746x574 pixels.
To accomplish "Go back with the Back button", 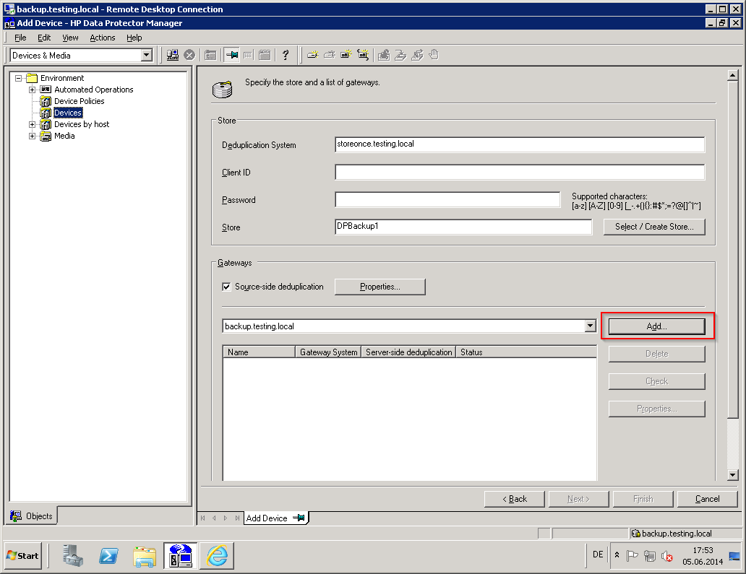I will (x=514, y=499).
